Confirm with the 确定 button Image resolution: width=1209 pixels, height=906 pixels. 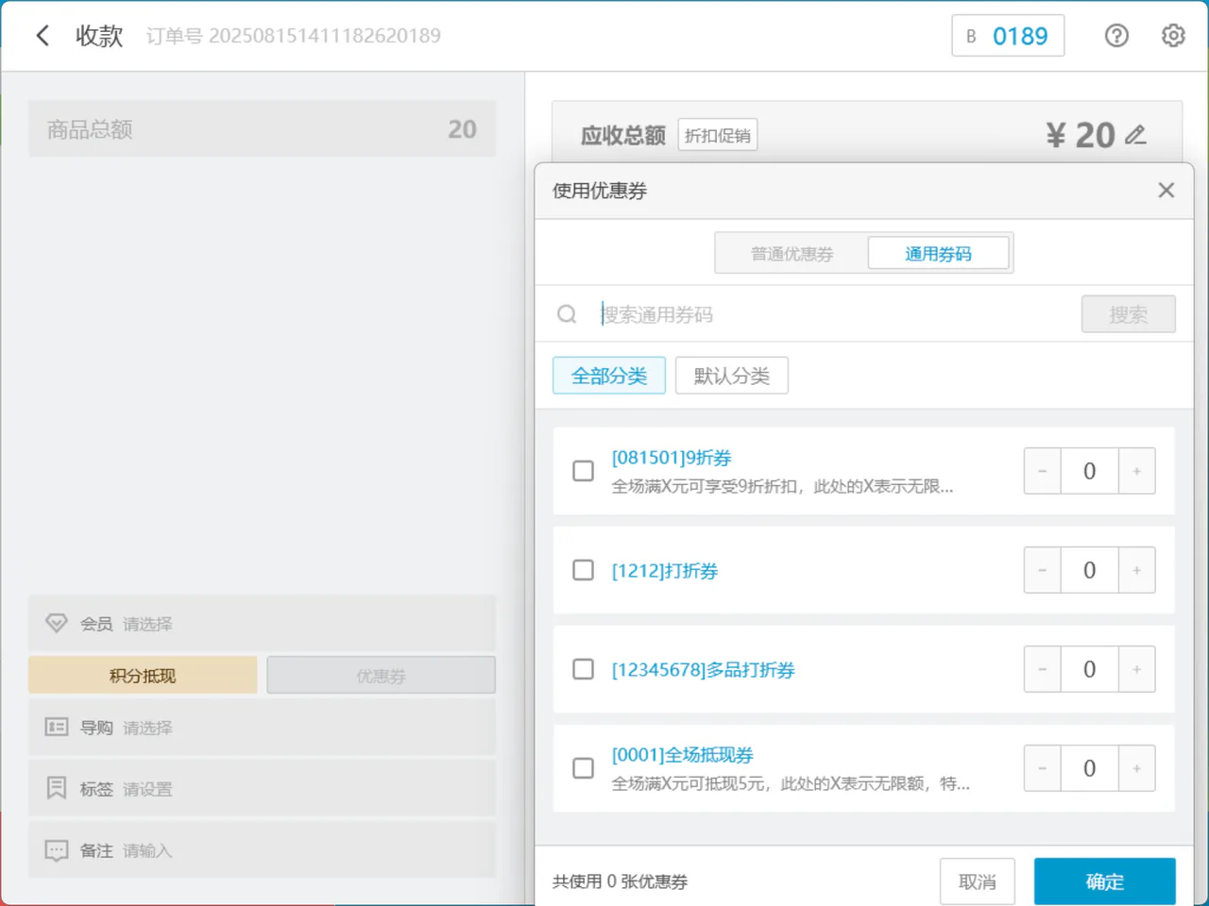[1105, 881]
